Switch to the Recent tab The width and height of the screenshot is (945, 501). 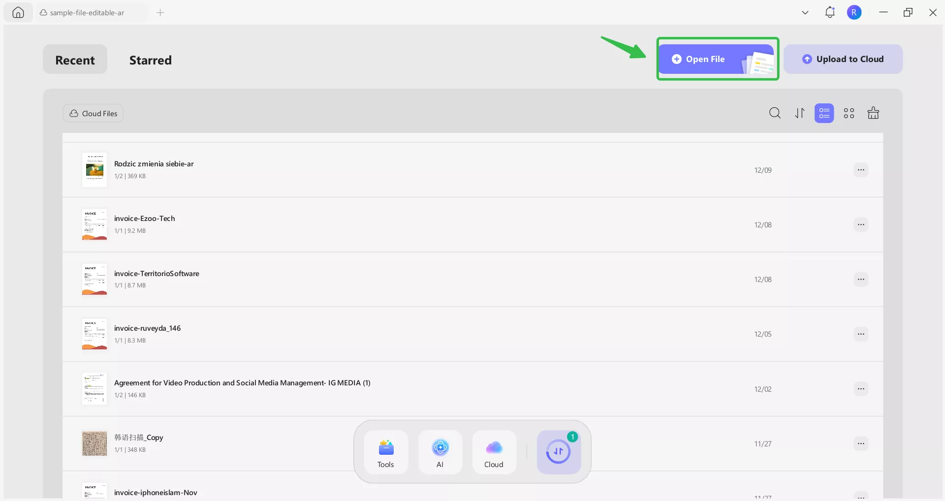click(x=75, y=60)
